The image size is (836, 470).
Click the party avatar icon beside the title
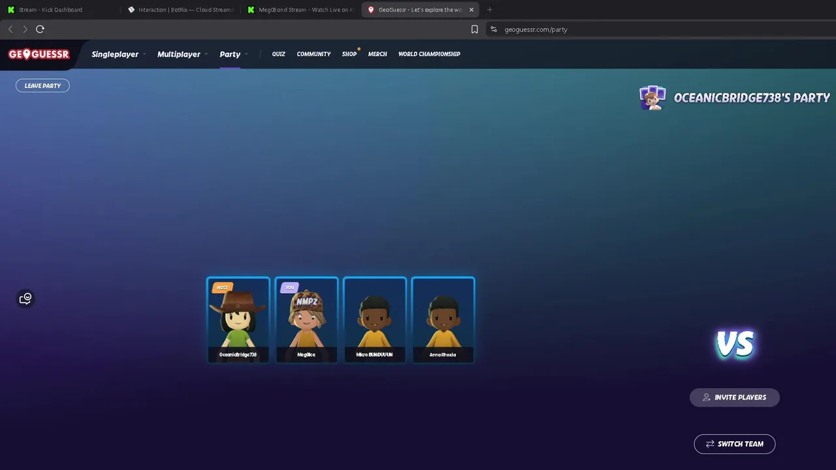[652, 98]
